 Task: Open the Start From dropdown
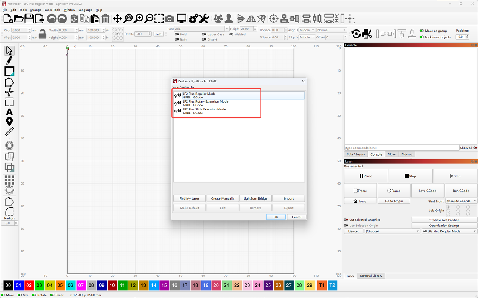pyautogui.click(x=461, y=201)
